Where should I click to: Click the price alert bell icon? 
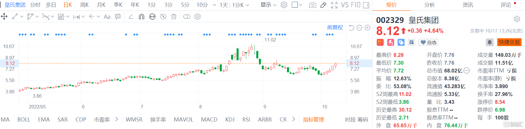[x=489, y=42]
